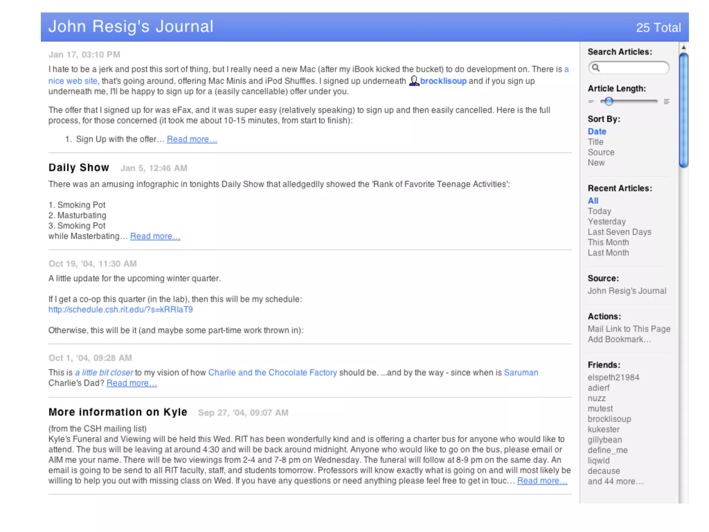Click Mail Link to This Page
This screenshot has height=532, width=709.
(629, 329)
